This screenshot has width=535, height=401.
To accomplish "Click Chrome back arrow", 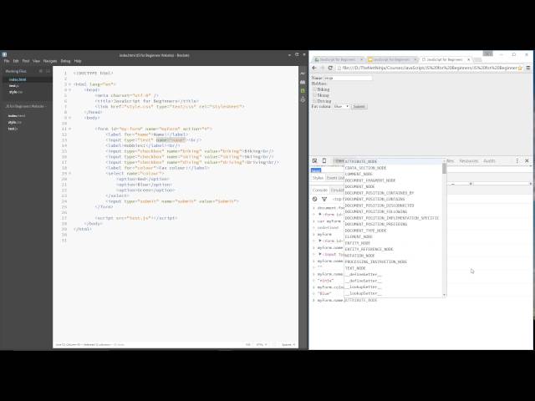I will 314,68.
